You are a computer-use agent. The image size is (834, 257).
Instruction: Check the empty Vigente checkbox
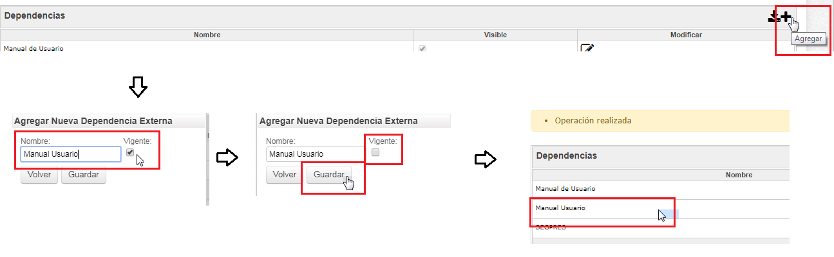click(x=376, y=153)
